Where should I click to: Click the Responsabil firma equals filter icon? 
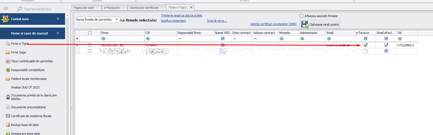[180, 39]
